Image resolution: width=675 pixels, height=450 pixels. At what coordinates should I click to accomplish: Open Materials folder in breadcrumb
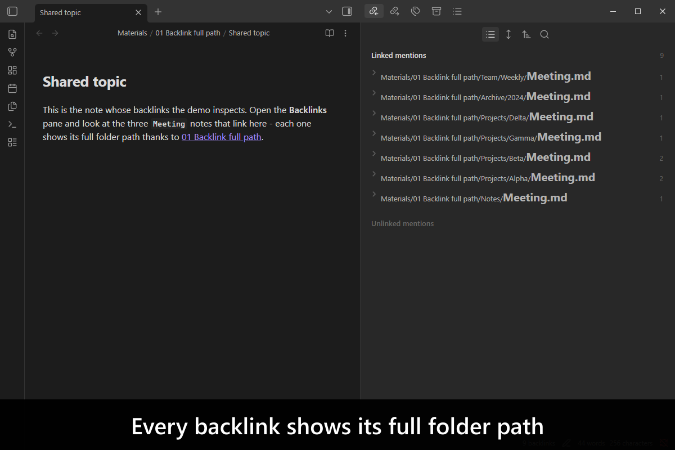(132, 33)
